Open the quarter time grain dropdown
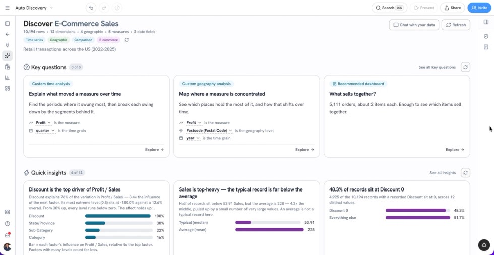Screen dimensions: 494x255 click(45, 131)
